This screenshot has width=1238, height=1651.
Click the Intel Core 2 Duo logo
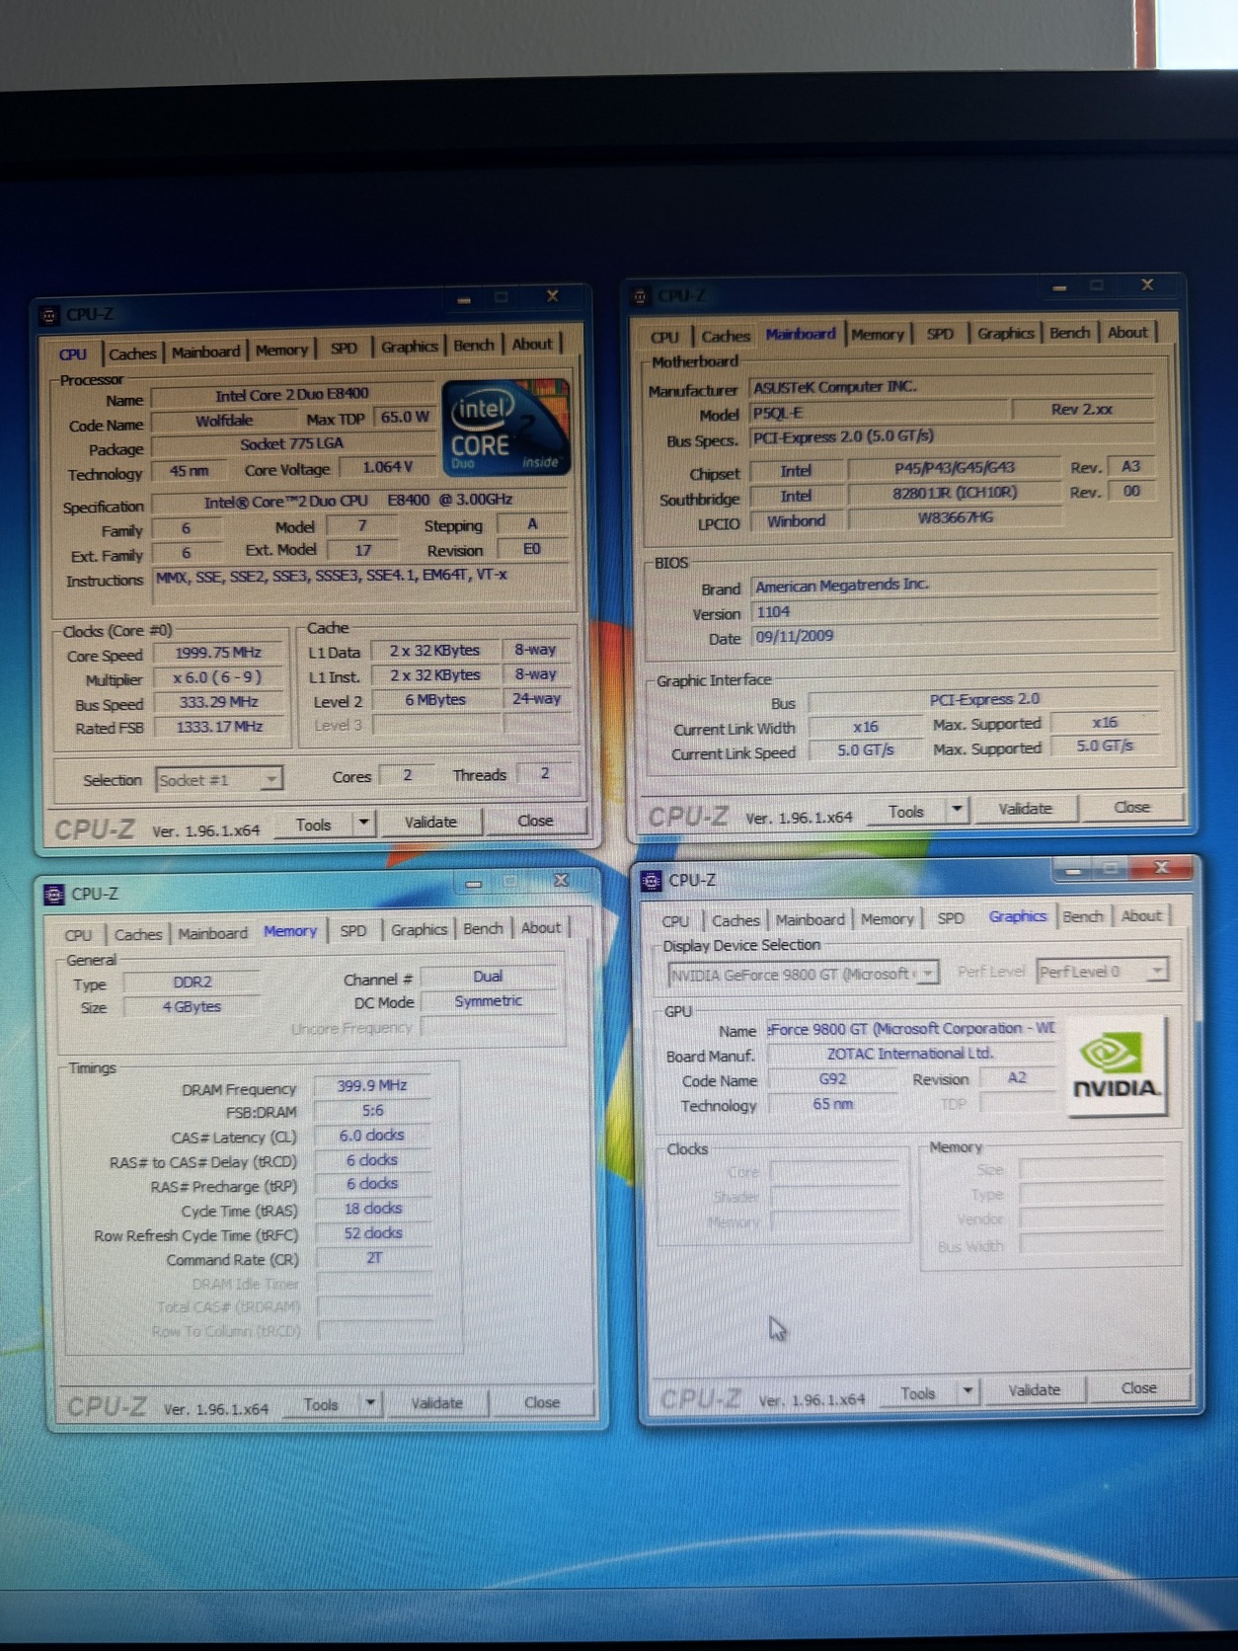[x=506, y=427]
